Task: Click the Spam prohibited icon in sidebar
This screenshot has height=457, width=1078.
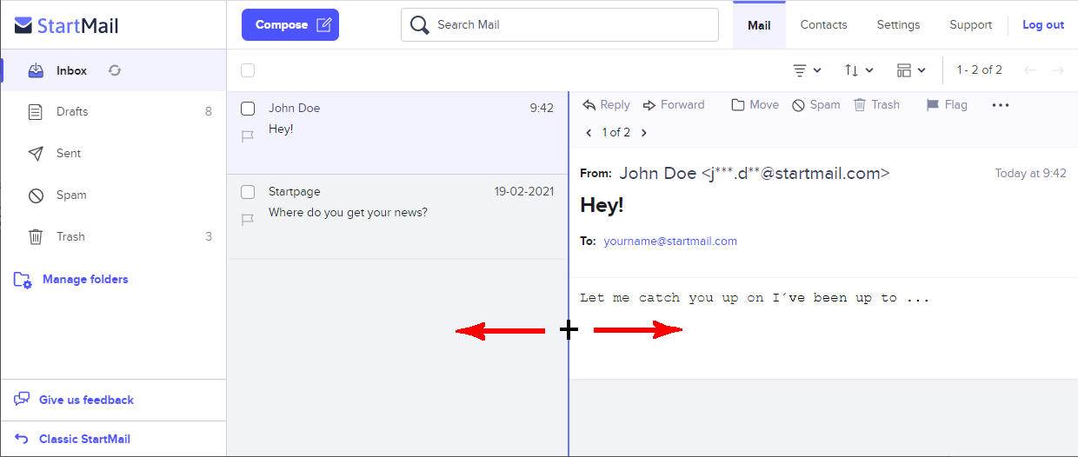Action: 36,195
